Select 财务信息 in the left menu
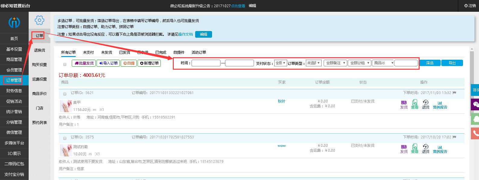 [x=14, y=91]
